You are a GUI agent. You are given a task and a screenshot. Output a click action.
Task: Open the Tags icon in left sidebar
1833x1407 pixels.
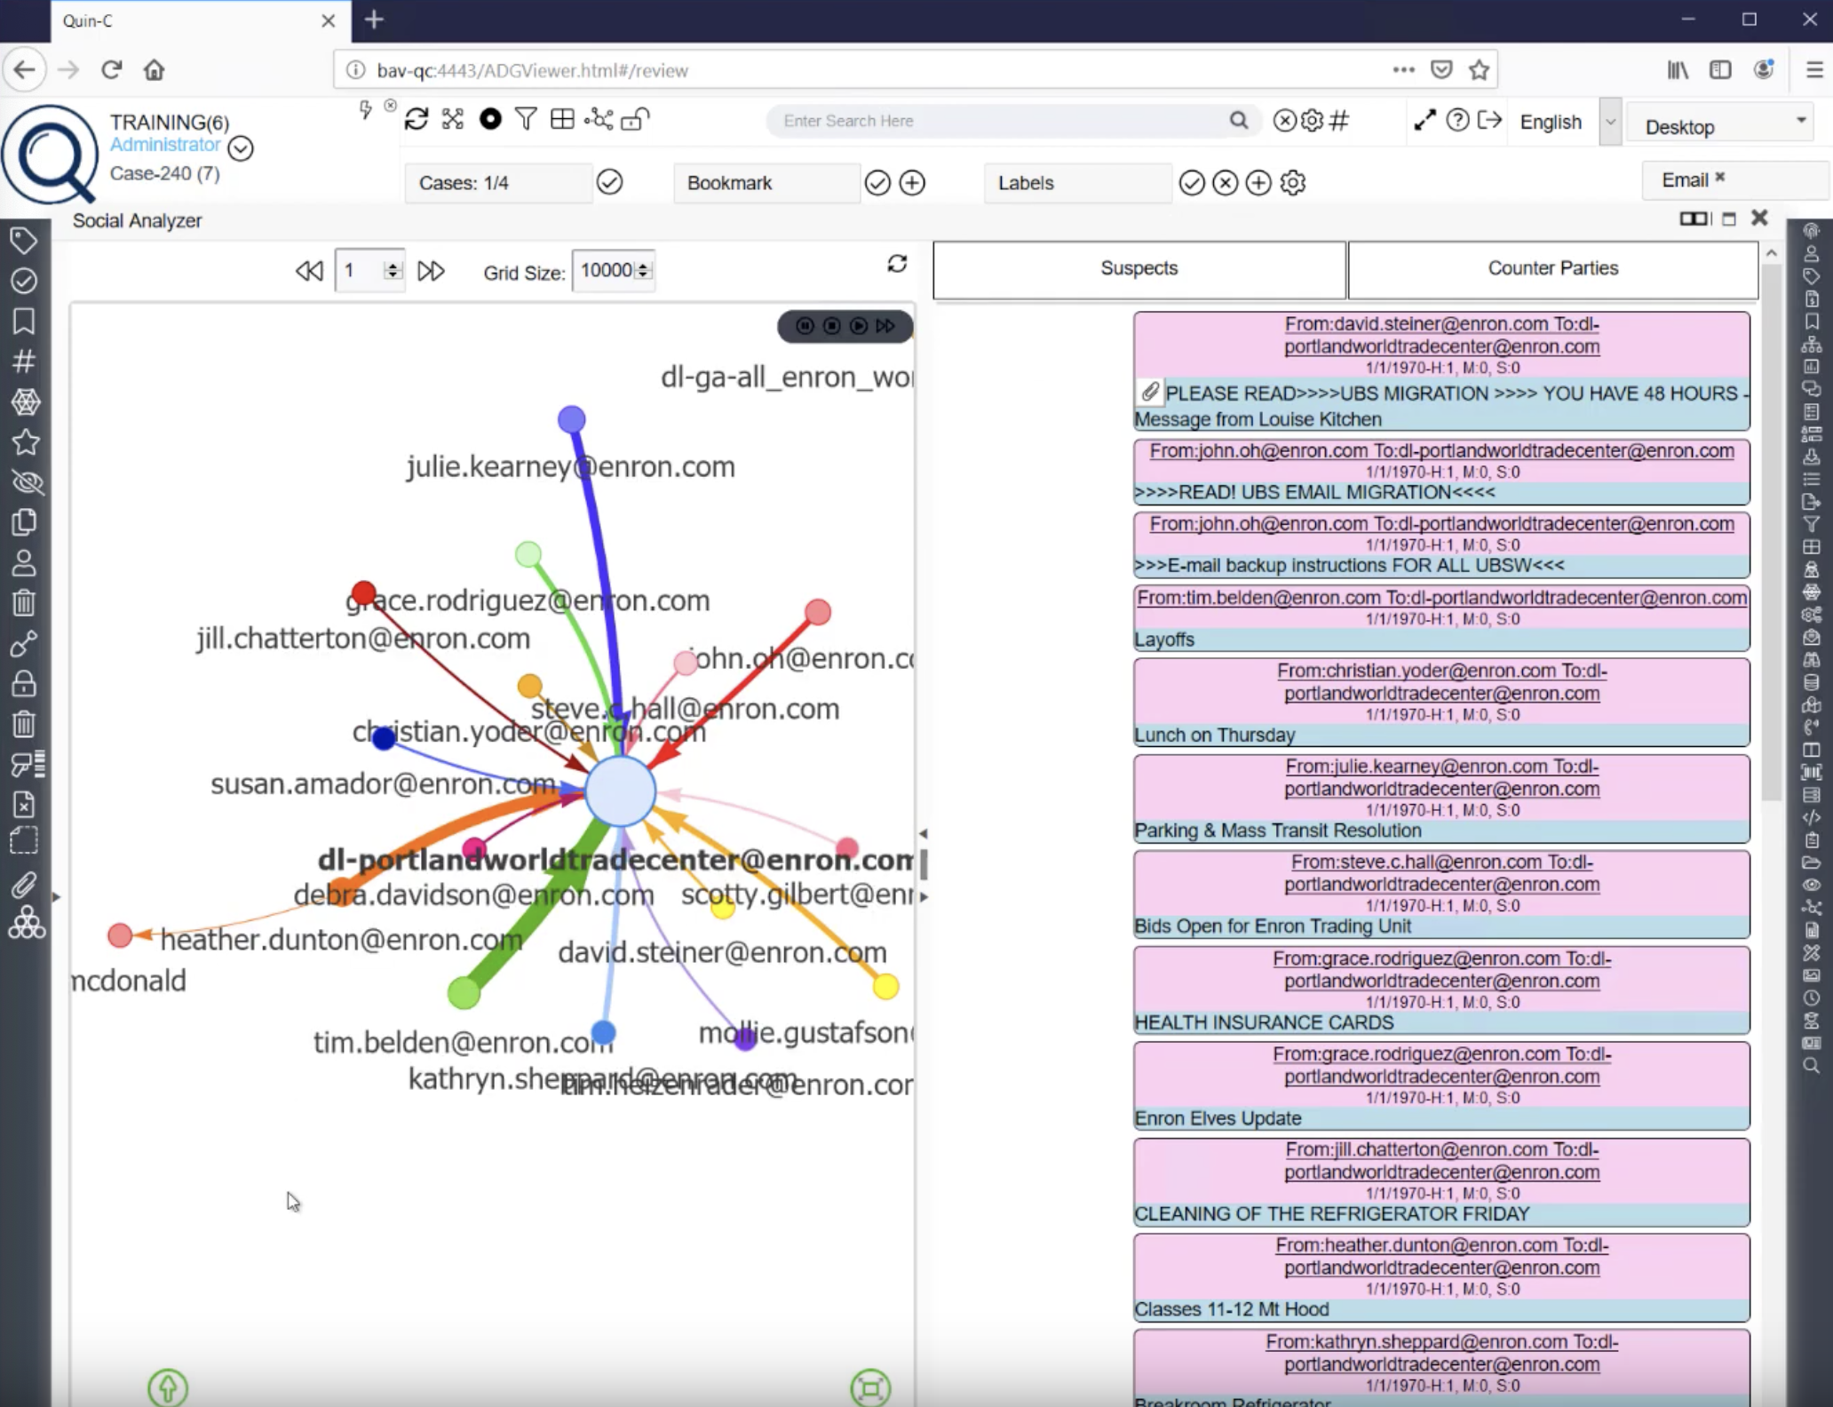pos(24,240)
